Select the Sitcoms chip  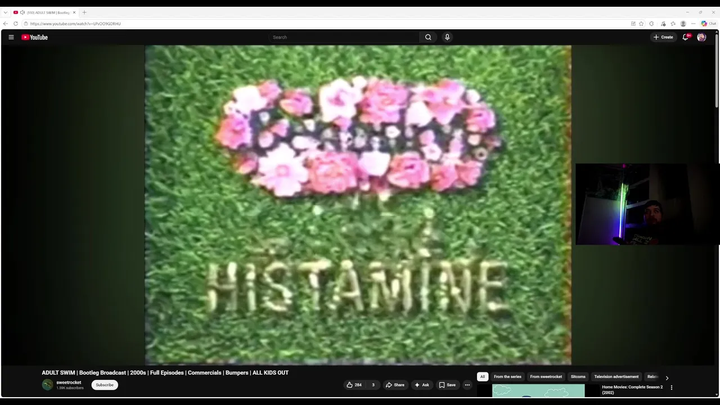[x=578, y=377]
